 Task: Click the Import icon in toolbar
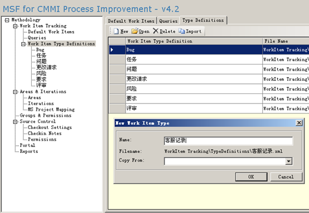pyautogui.click(x=182, y=31)
